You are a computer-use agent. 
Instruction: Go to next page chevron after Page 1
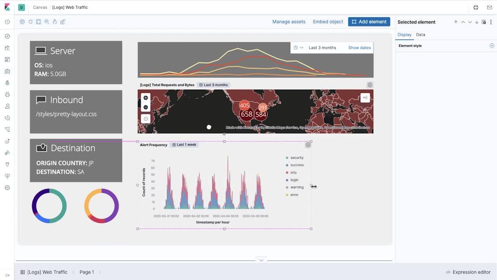point(100,272)
